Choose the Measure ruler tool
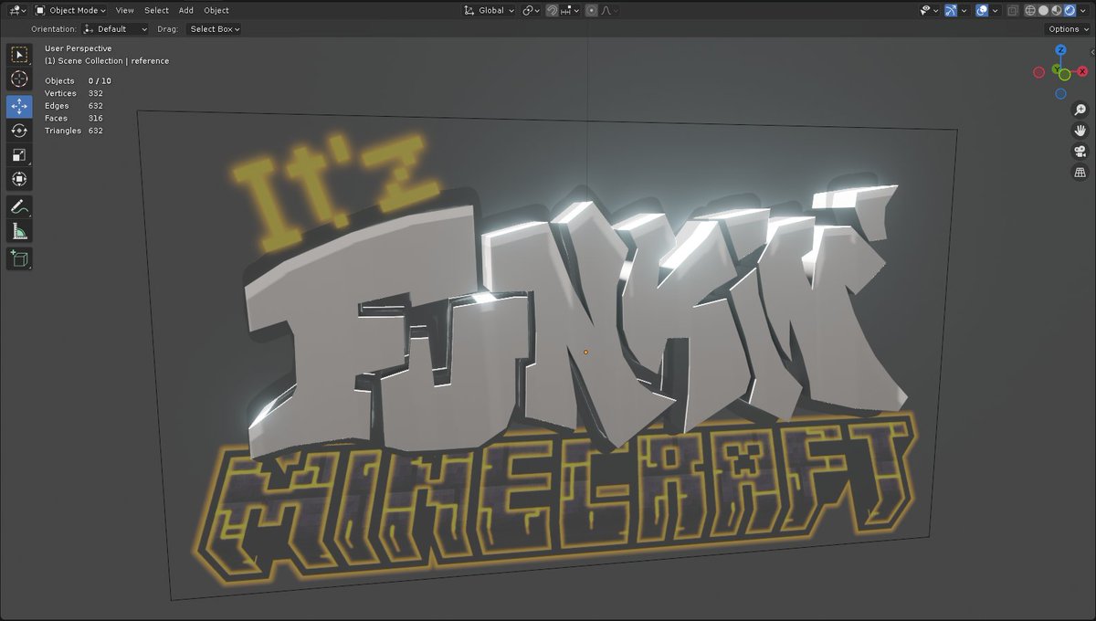 pos(19,231)
